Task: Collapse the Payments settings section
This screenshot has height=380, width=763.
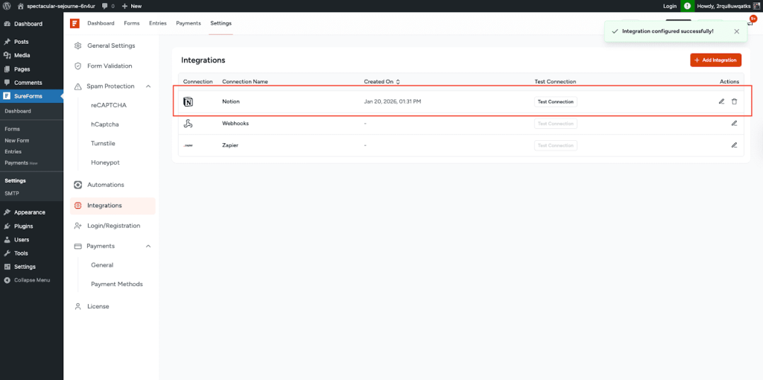Action: (148, 246)
